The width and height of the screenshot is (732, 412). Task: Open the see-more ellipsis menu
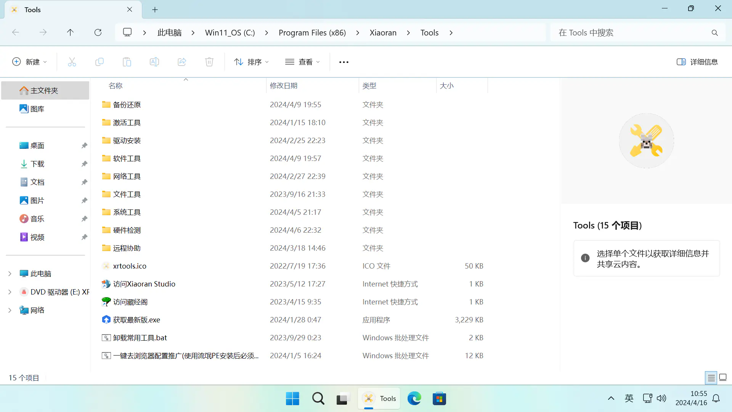(x=344, y=62)
